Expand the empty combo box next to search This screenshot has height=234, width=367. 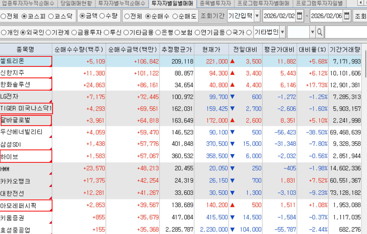pyautogui.click(x=312, y=32)
